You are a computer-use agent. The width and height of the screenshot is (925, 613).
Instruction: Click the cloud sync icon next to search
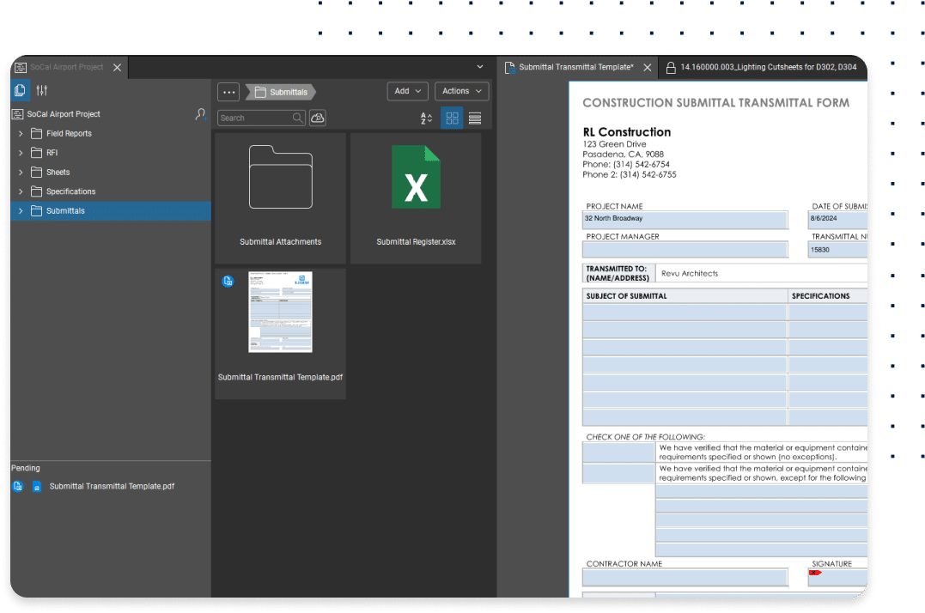(x=318, y=118)
